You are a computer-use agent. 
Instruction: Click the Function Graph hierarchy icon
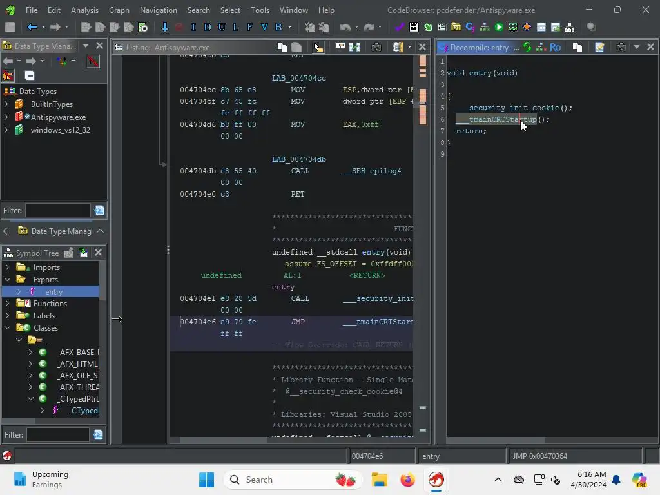pos(485,27)
